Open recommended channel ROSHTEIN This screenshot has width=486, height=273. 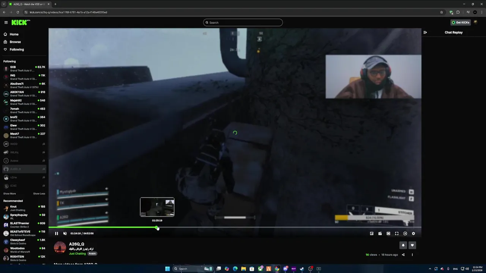(24, 258)
